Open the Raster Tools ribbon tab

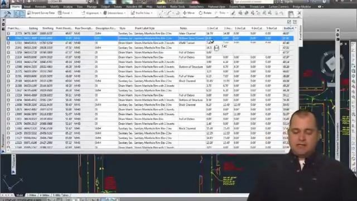point(177,7)
